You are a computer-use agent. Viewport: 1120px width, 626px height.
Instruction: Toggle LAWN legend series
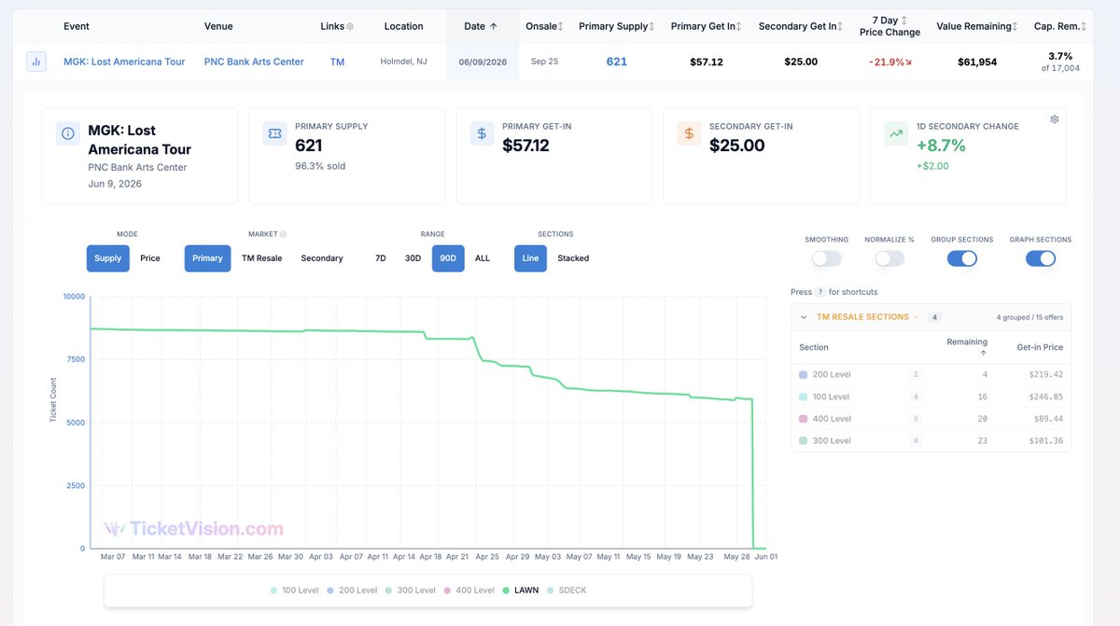click(x=520, y=591)
